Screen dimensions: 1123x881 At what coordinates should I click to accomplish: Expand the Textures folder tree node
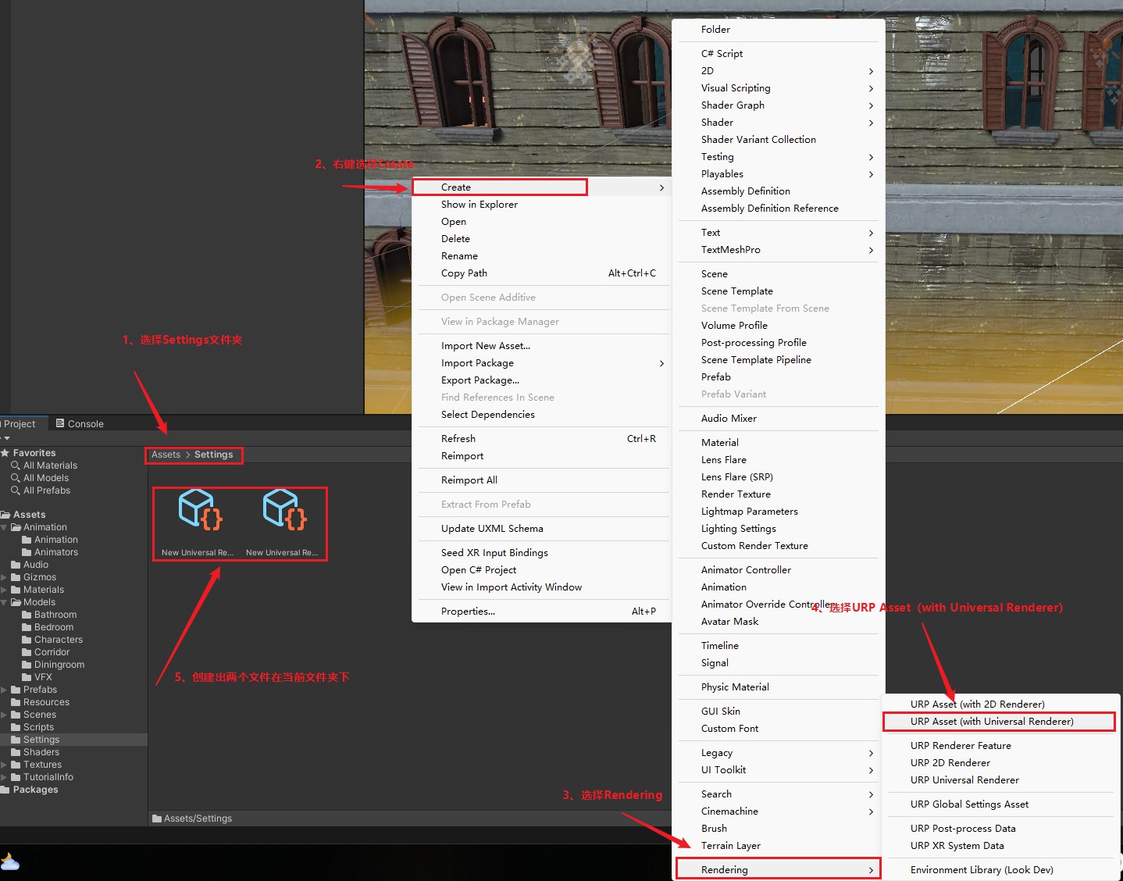coord(5,765)
